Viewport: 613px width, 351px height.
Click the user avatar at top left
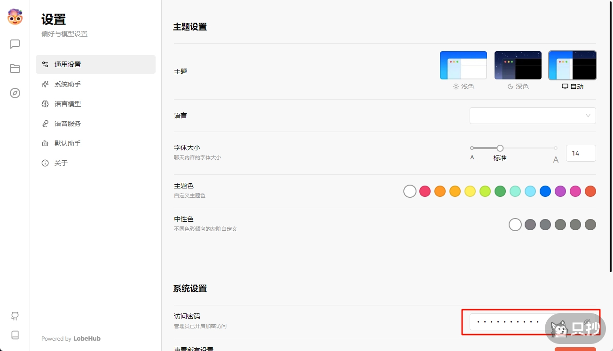[x=15, y=16]
